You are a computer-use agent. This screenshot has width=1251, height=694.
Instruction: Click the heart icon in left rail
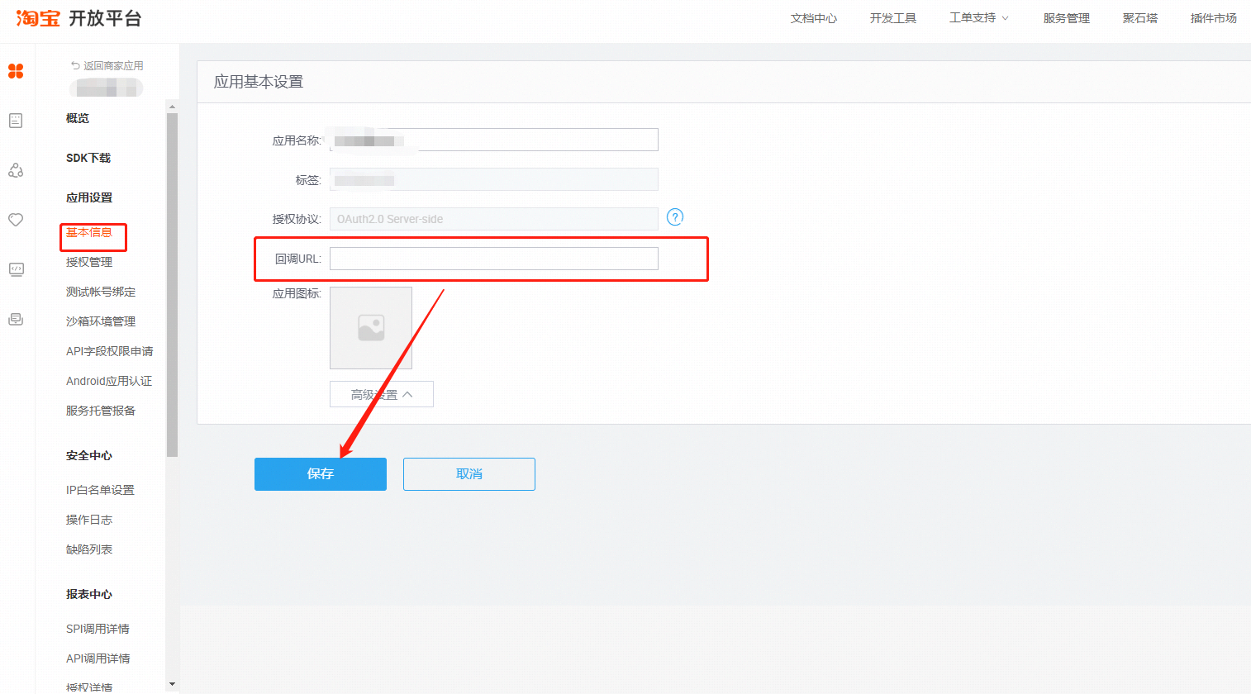click(16, 220)
